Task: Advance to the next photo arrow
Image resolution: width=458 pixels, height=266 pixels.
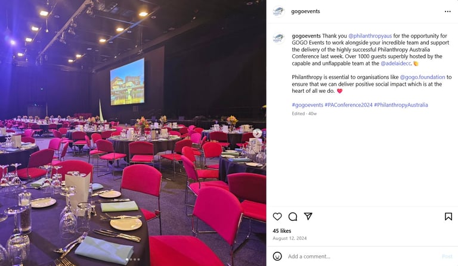Action: [x=258, y=133]
